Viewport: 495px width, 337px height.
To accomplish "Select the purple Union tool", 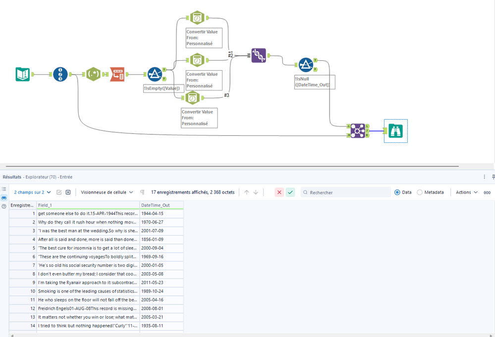I will (x=259, y=55).
